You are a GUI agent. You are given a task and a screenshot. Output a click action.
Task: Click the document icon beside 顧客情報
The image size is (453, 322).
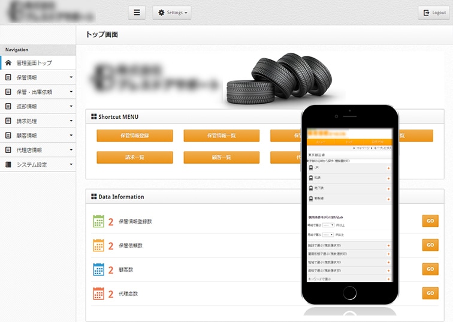pos(8,136)
